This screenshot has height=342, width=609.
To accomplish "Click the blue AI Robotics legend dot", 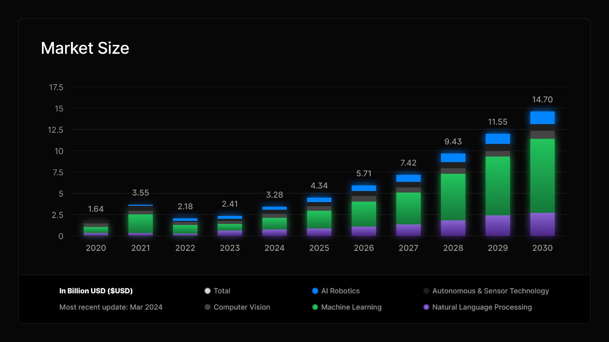I will click(x=315, y=291).
